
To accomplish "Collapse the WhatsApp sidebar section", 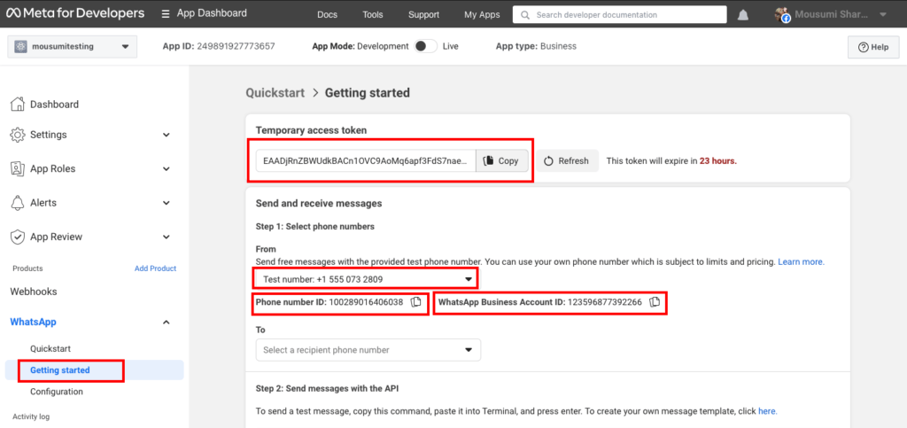I will pyautogui.click(x=167, y=323).
